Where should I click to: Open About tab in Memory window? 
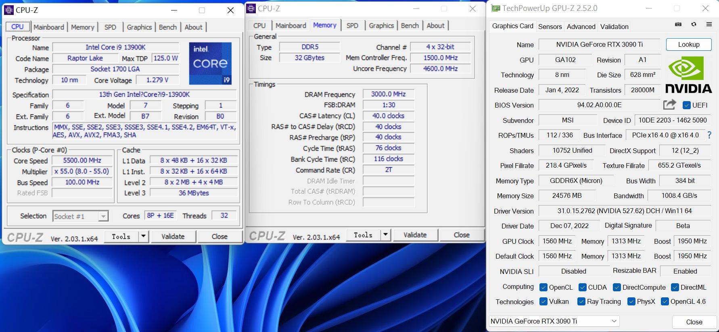436,25
